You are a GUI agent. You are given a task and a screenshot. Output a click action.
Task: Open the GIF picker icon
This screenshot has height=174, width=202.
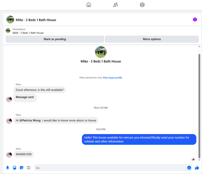[29, 168]
